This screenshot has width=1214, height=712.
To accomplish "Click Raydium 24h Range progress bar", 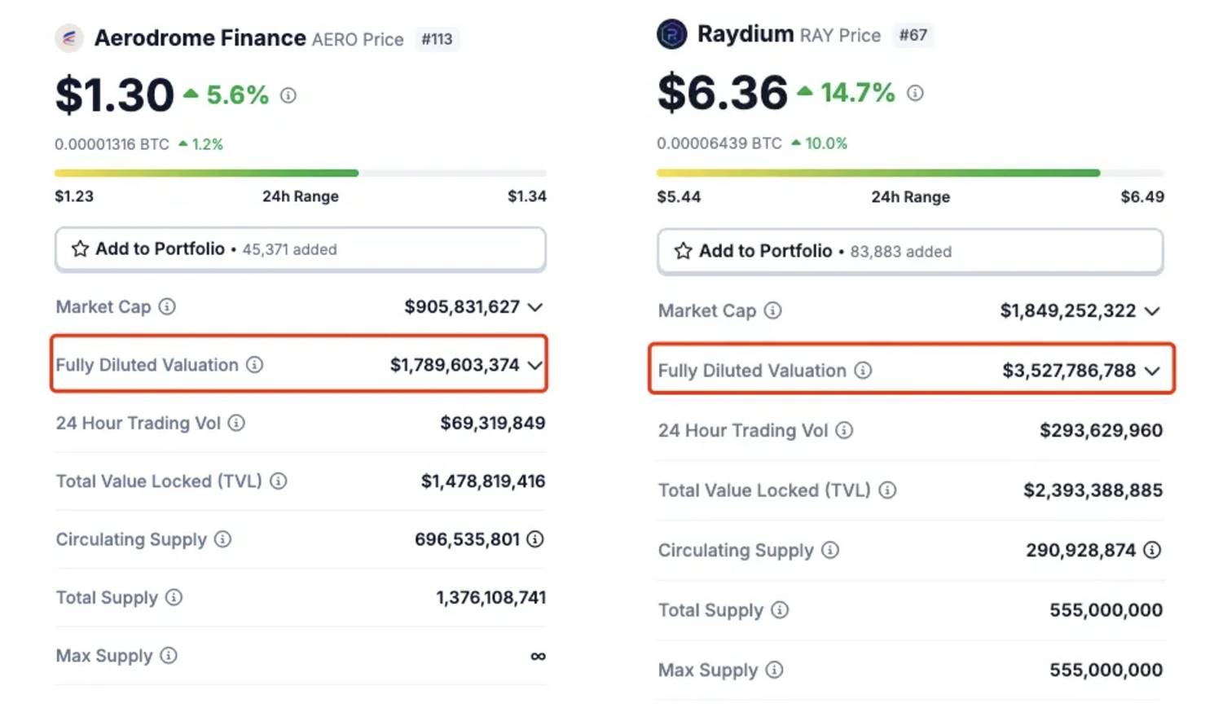I will [x=910, y=173].
